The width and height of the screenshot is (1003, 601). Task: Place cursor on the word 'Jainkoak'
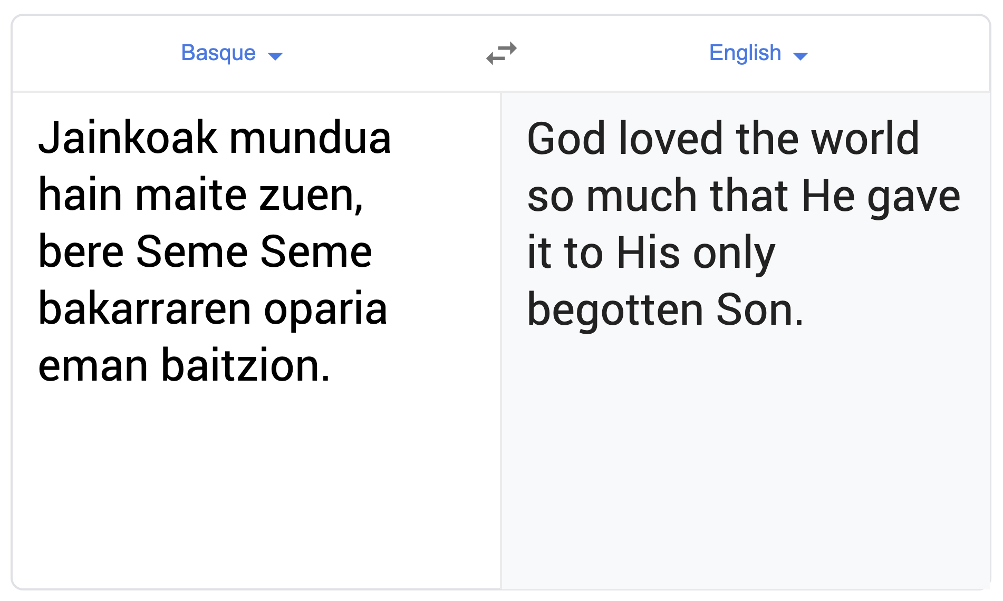point(127,139)
